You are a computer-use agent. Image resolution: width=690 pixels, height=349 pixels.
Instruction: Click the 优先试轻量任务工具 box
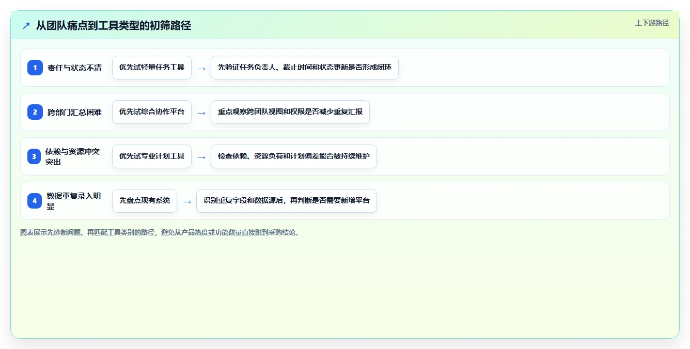152,68
